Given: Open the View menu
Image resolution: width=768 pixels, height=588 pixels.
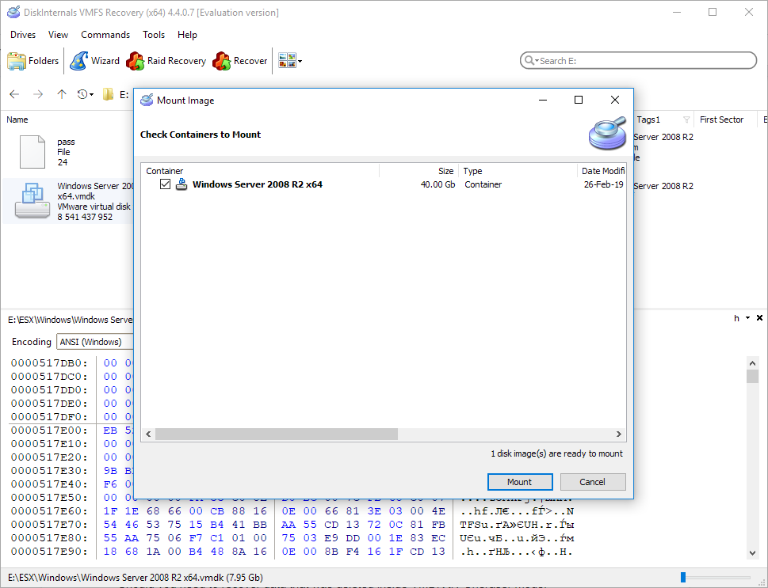Looking at the screenshot, I should point(58,35).
